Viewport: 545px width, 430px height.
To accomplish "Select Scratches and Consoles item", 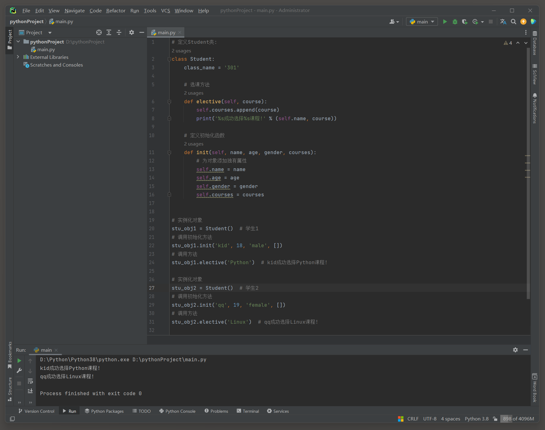I will point(56,65).
